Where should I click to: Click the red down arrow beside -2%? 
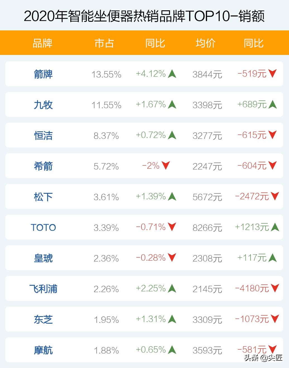click(x=166, y=166)
